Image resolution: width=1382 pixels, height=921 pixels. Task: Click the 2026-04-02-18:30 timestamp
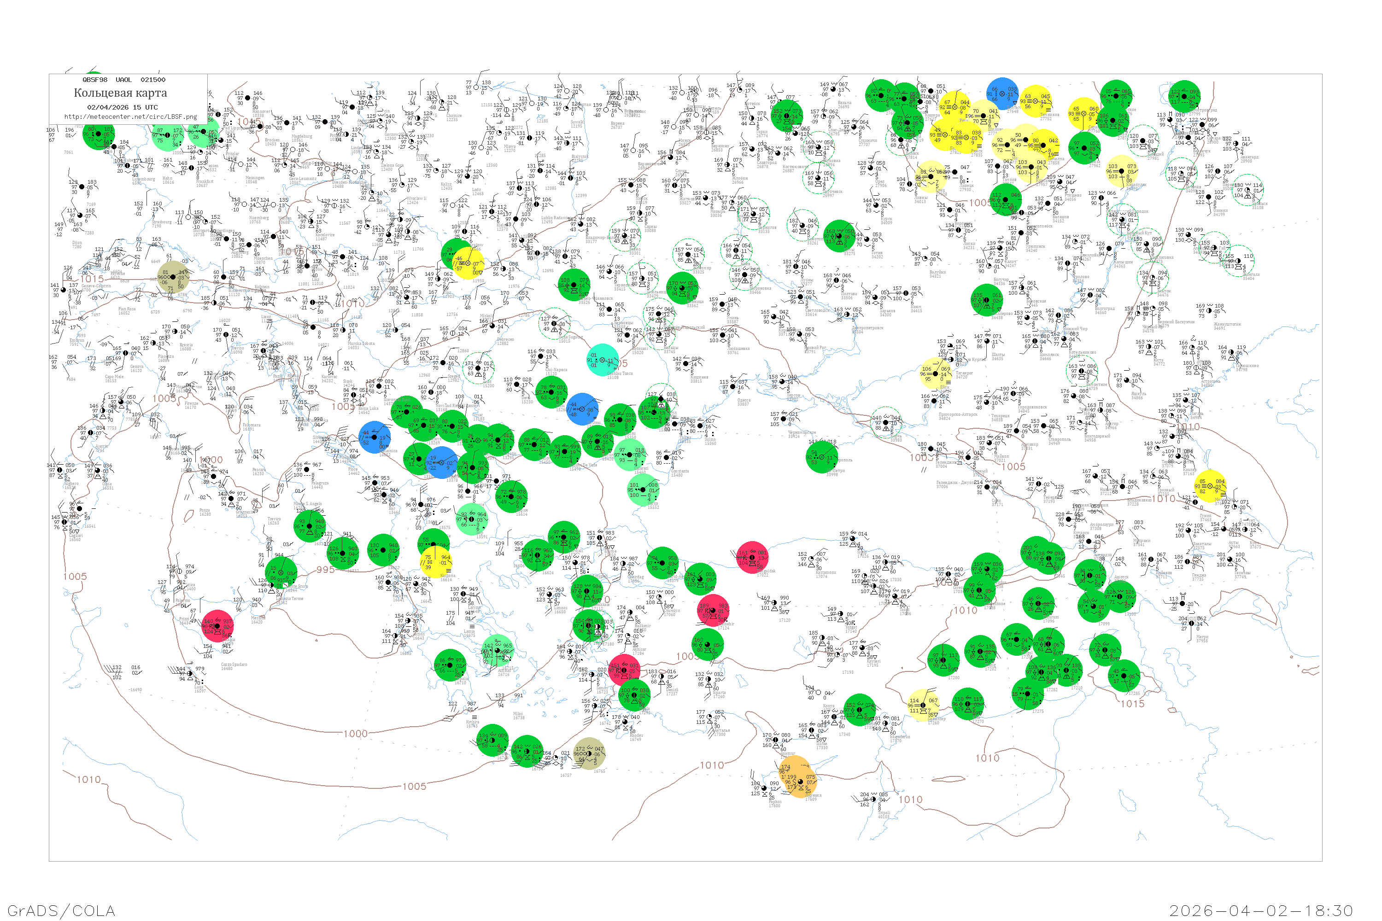(x=1261, y=910)
